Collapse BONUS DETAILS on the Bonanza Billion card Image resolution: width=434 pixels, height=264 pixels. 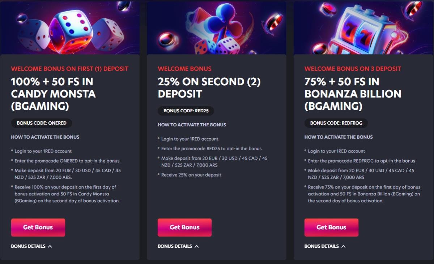pyautogui.click(x=322, y=246)
